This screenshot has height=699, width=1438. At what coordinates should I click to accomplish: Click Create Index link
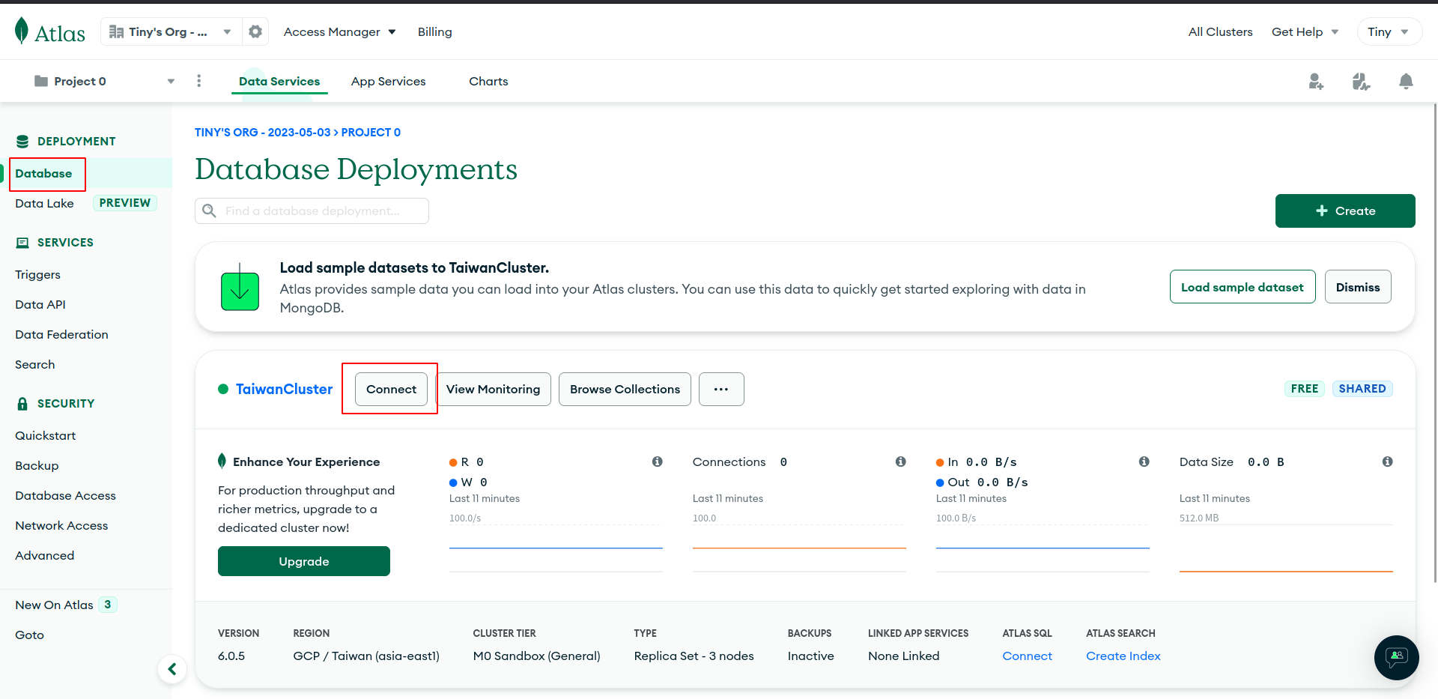pyautogui.click(x=1123, y=656)
